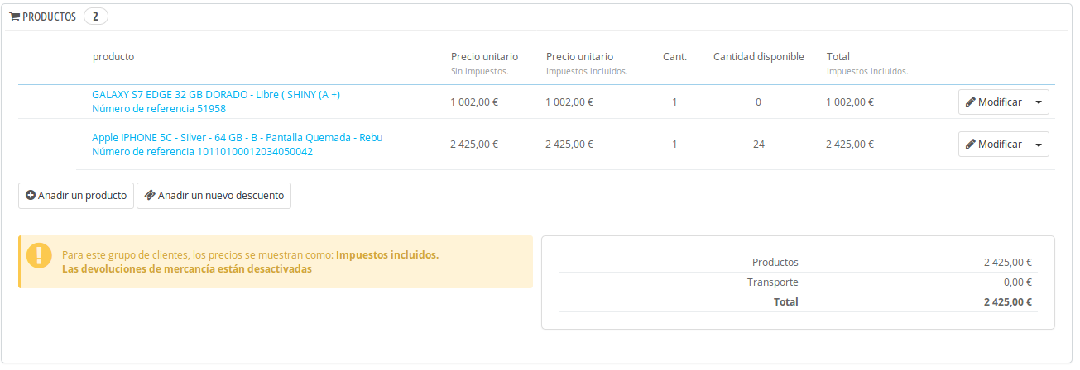Click the available quantity 24 cell
The width and height of the screenshot is (1080, 370).
tap(758, 144)
